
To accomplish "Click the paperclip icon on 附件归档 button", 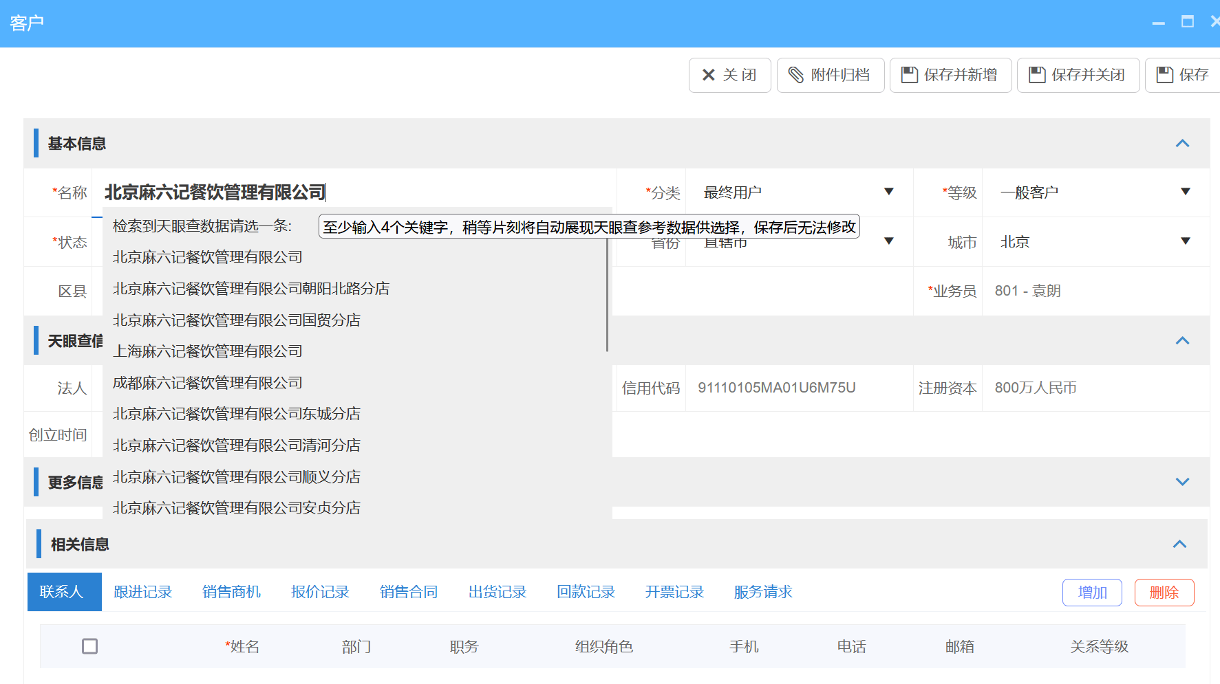I will tap(798, 75).
